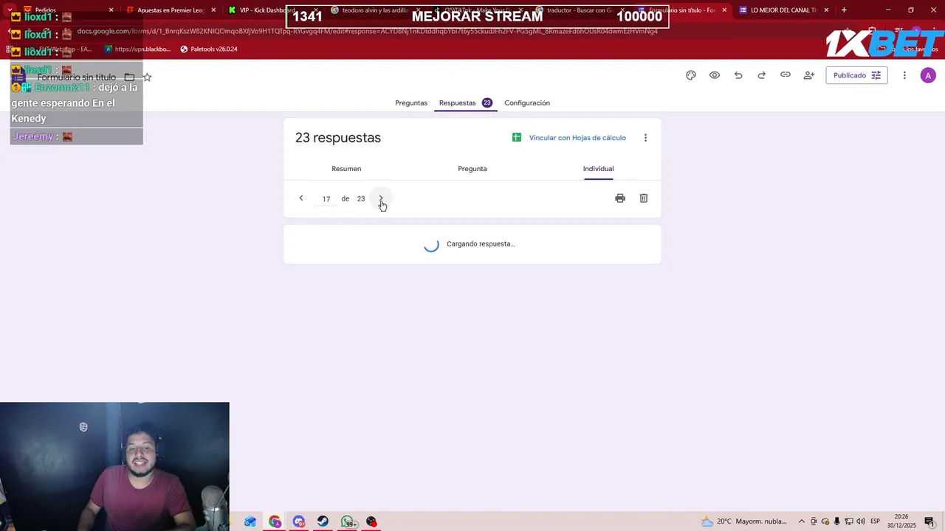Move the form to a folder
The image size is (945, 531).
point(129,77)
